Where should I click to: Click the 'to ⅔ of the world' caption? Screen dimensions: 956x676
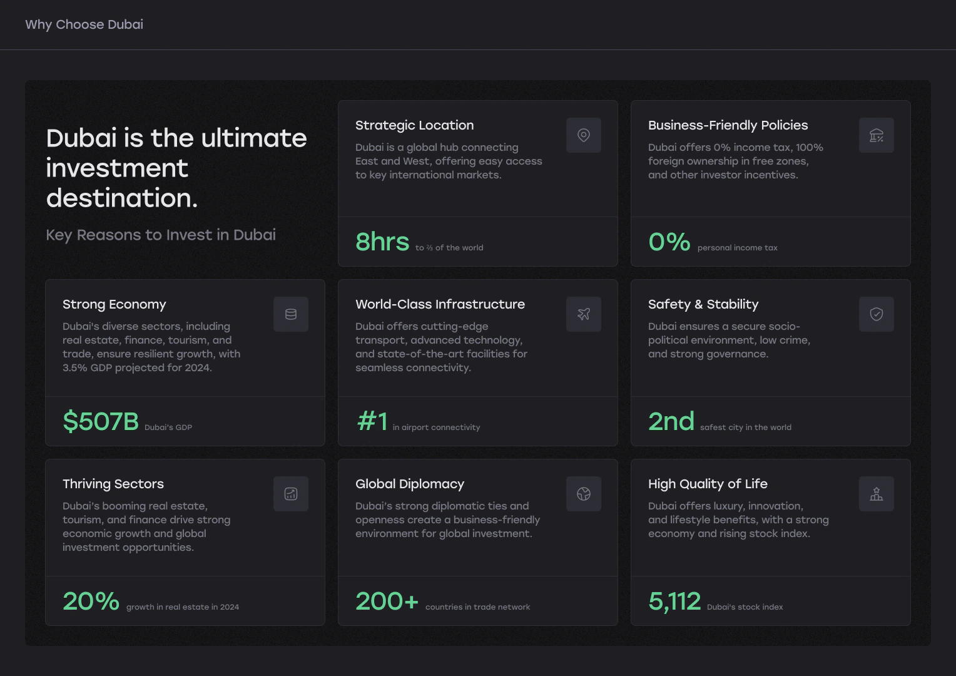click(x=449, y=248)
